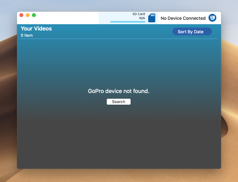
Task: Click the 'SD Card' label
Action: tap(138, 14)
